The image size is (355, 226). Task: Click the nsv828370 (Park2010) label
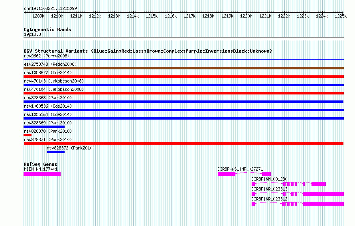pyautogui.click(x=48, y=131)
